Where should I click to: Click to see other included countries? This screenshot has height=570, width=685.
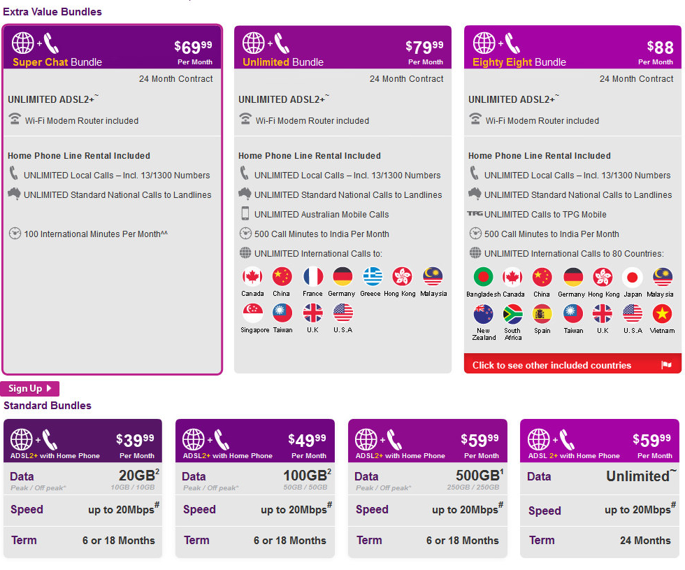[572, 364]
